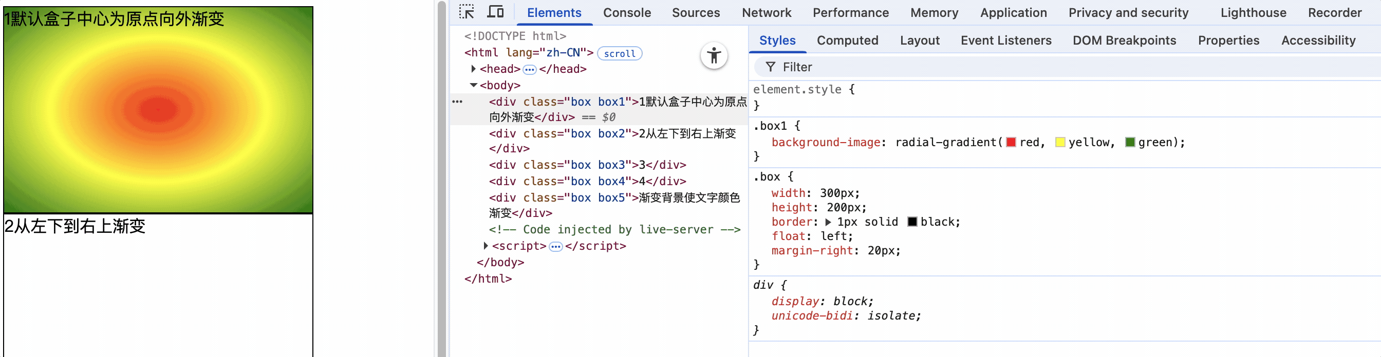1381x357 pixels.
Task: Open the accessibility tree view button
Action: tap(714, 56)
